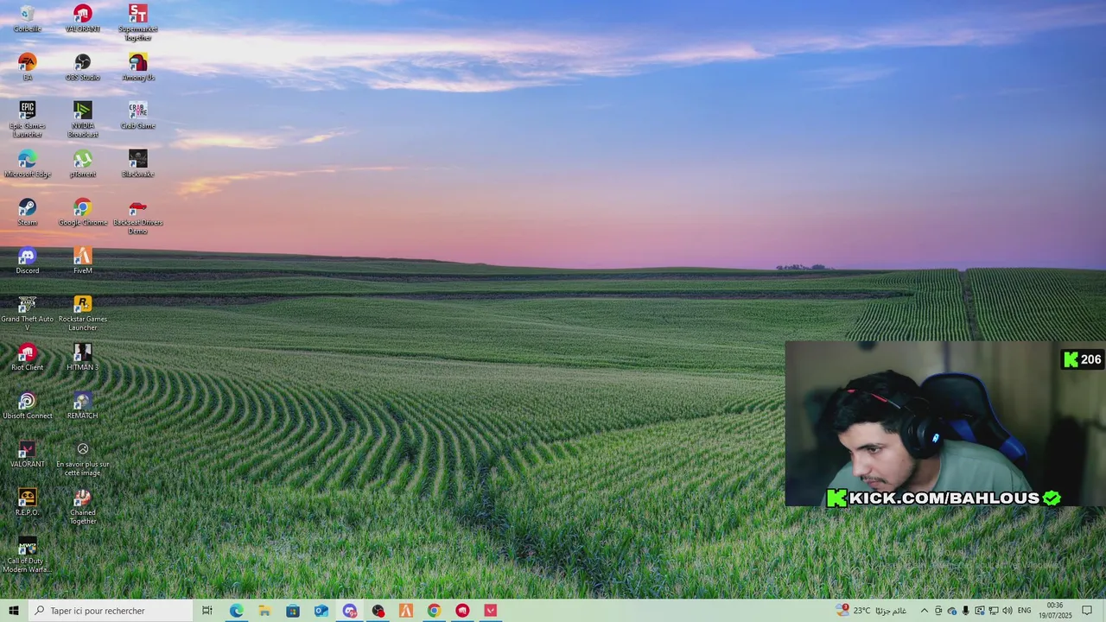1106x622 pixels.
Task: Click the KICK.COM/BAHLOUS banner text
Action: pyautogui.click(x=944, y=498)
